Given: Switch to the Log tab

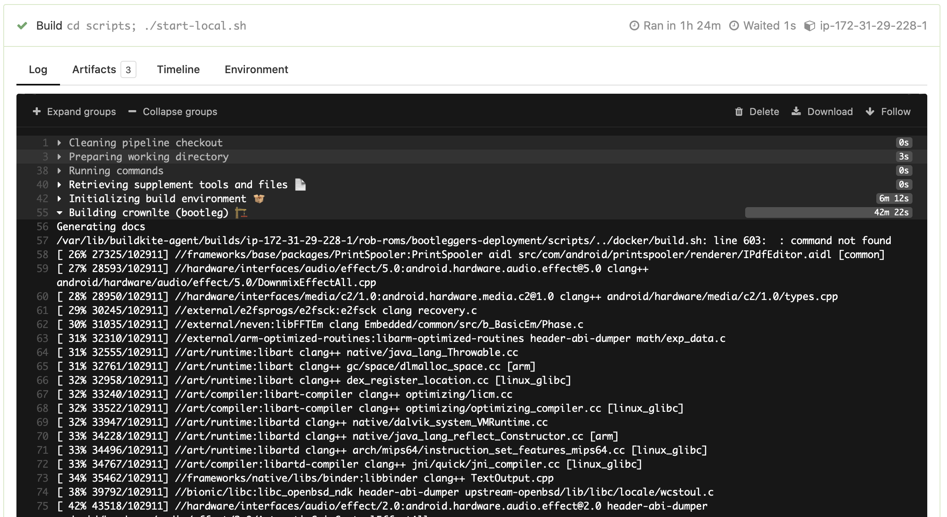Looking at the screenshot, I should (38, 69).
